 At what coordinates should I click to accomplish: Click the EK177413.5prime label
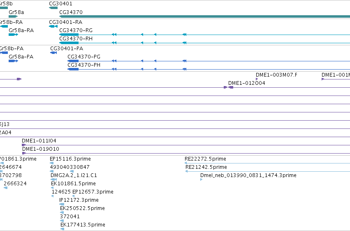coord(83,224)
